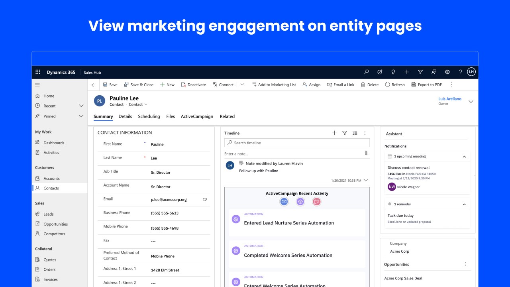Click the Search timeline box
This screenshot has height=287, width=510.
pyautogui.click(x=297, y=143)
